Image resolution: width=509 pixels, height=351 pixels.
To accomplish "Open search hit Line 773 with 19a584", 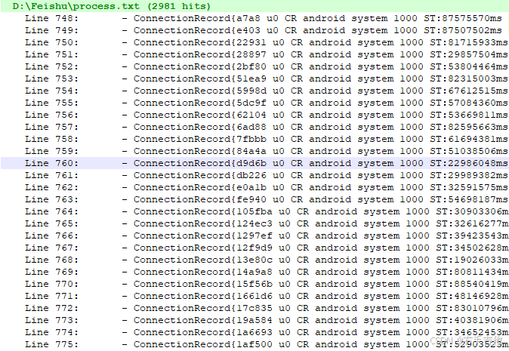I will pos(254,320).
